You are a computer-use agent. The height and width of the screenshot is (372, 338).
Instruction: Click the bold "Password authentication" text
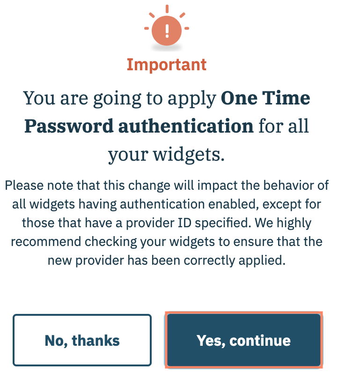139,126
